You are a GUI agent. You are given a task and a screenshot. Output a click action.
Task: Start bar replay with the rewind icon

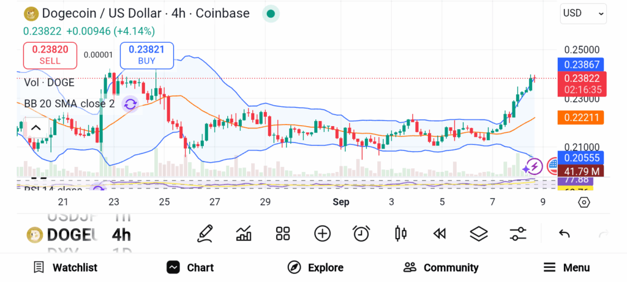click(x=439, y=233)
